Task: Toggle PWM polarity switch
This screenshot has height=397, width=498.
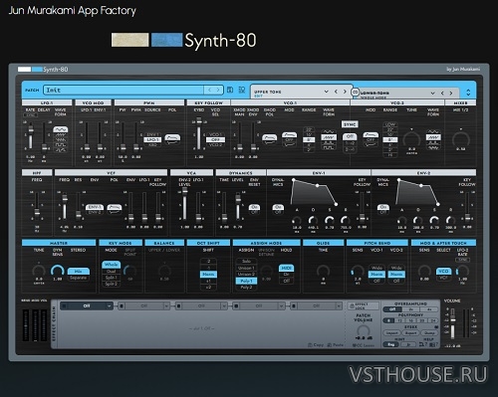Action: click(172, 139)
